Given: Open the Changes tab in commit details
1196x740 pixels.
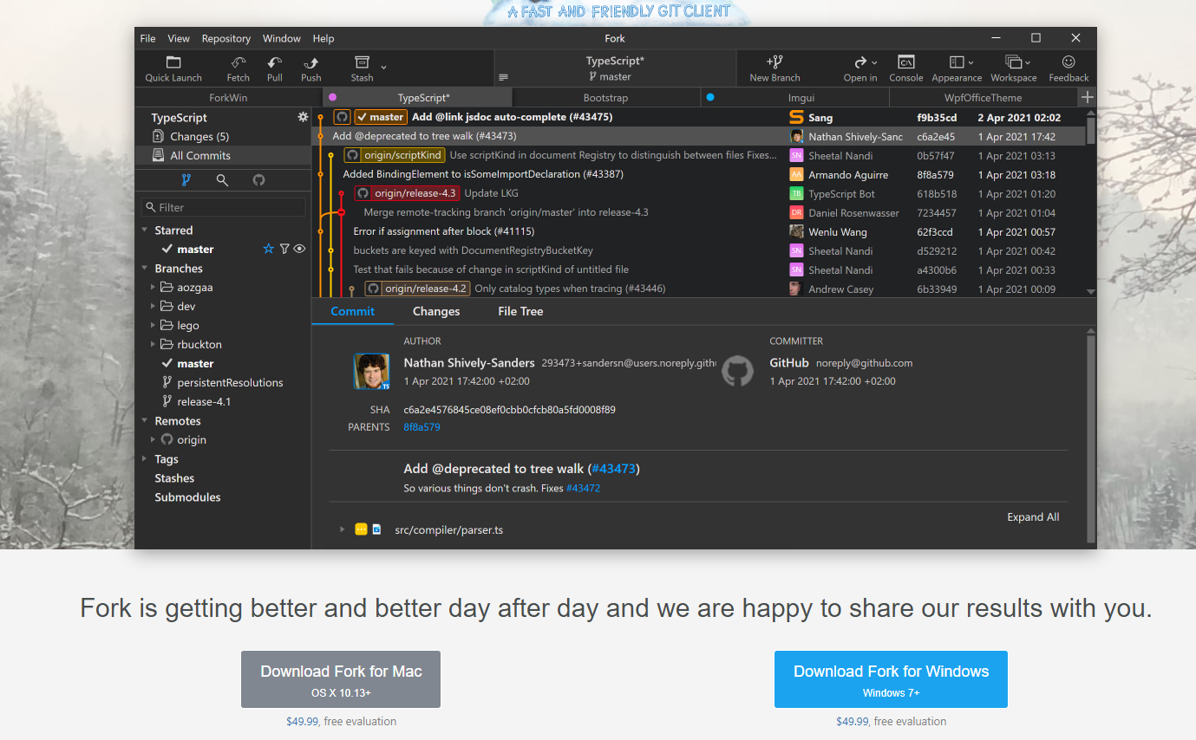Looking at the screenshot, I should [x=436, y=311].
